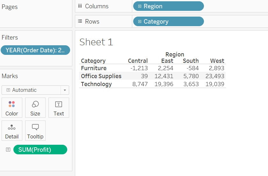Screen dimensions: 268x176
Task: Select the YEAR(Order Date) filter pill
Action: click(x=35, y=50)
